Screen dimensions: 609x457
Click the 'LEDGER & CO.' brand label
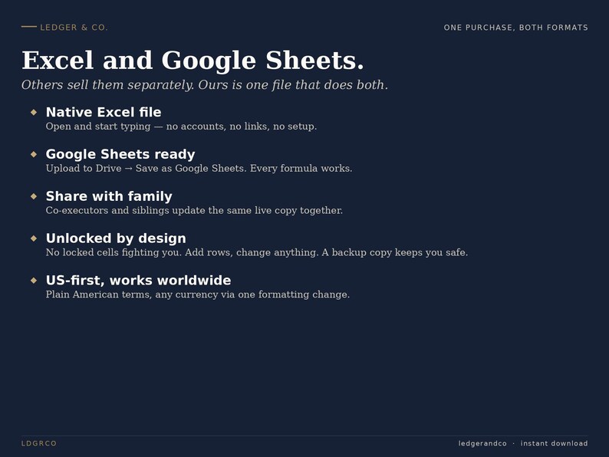(x=74, y=28)
